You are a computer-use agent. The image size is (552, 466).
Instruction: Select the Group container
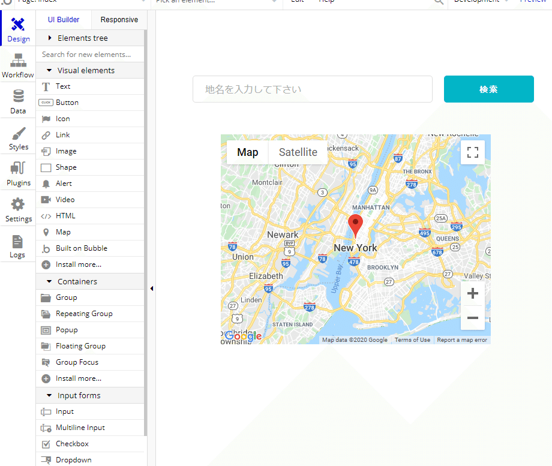(x=90, y=297)
